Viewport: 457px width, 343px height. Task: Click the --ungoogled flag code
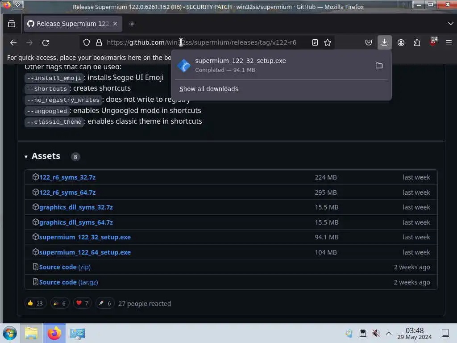click(47, 111)
